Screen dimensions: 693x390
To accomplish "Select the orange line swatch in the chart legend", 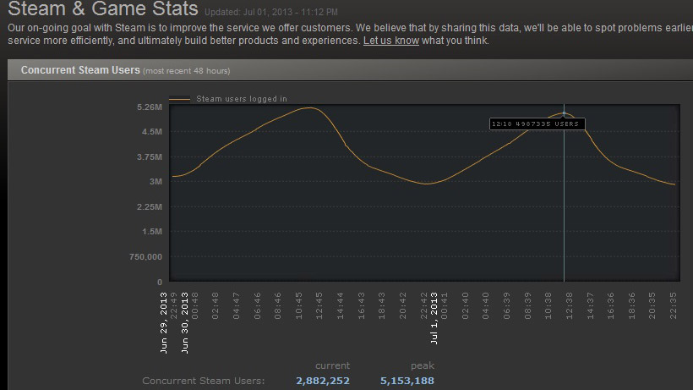I will 179,99.
